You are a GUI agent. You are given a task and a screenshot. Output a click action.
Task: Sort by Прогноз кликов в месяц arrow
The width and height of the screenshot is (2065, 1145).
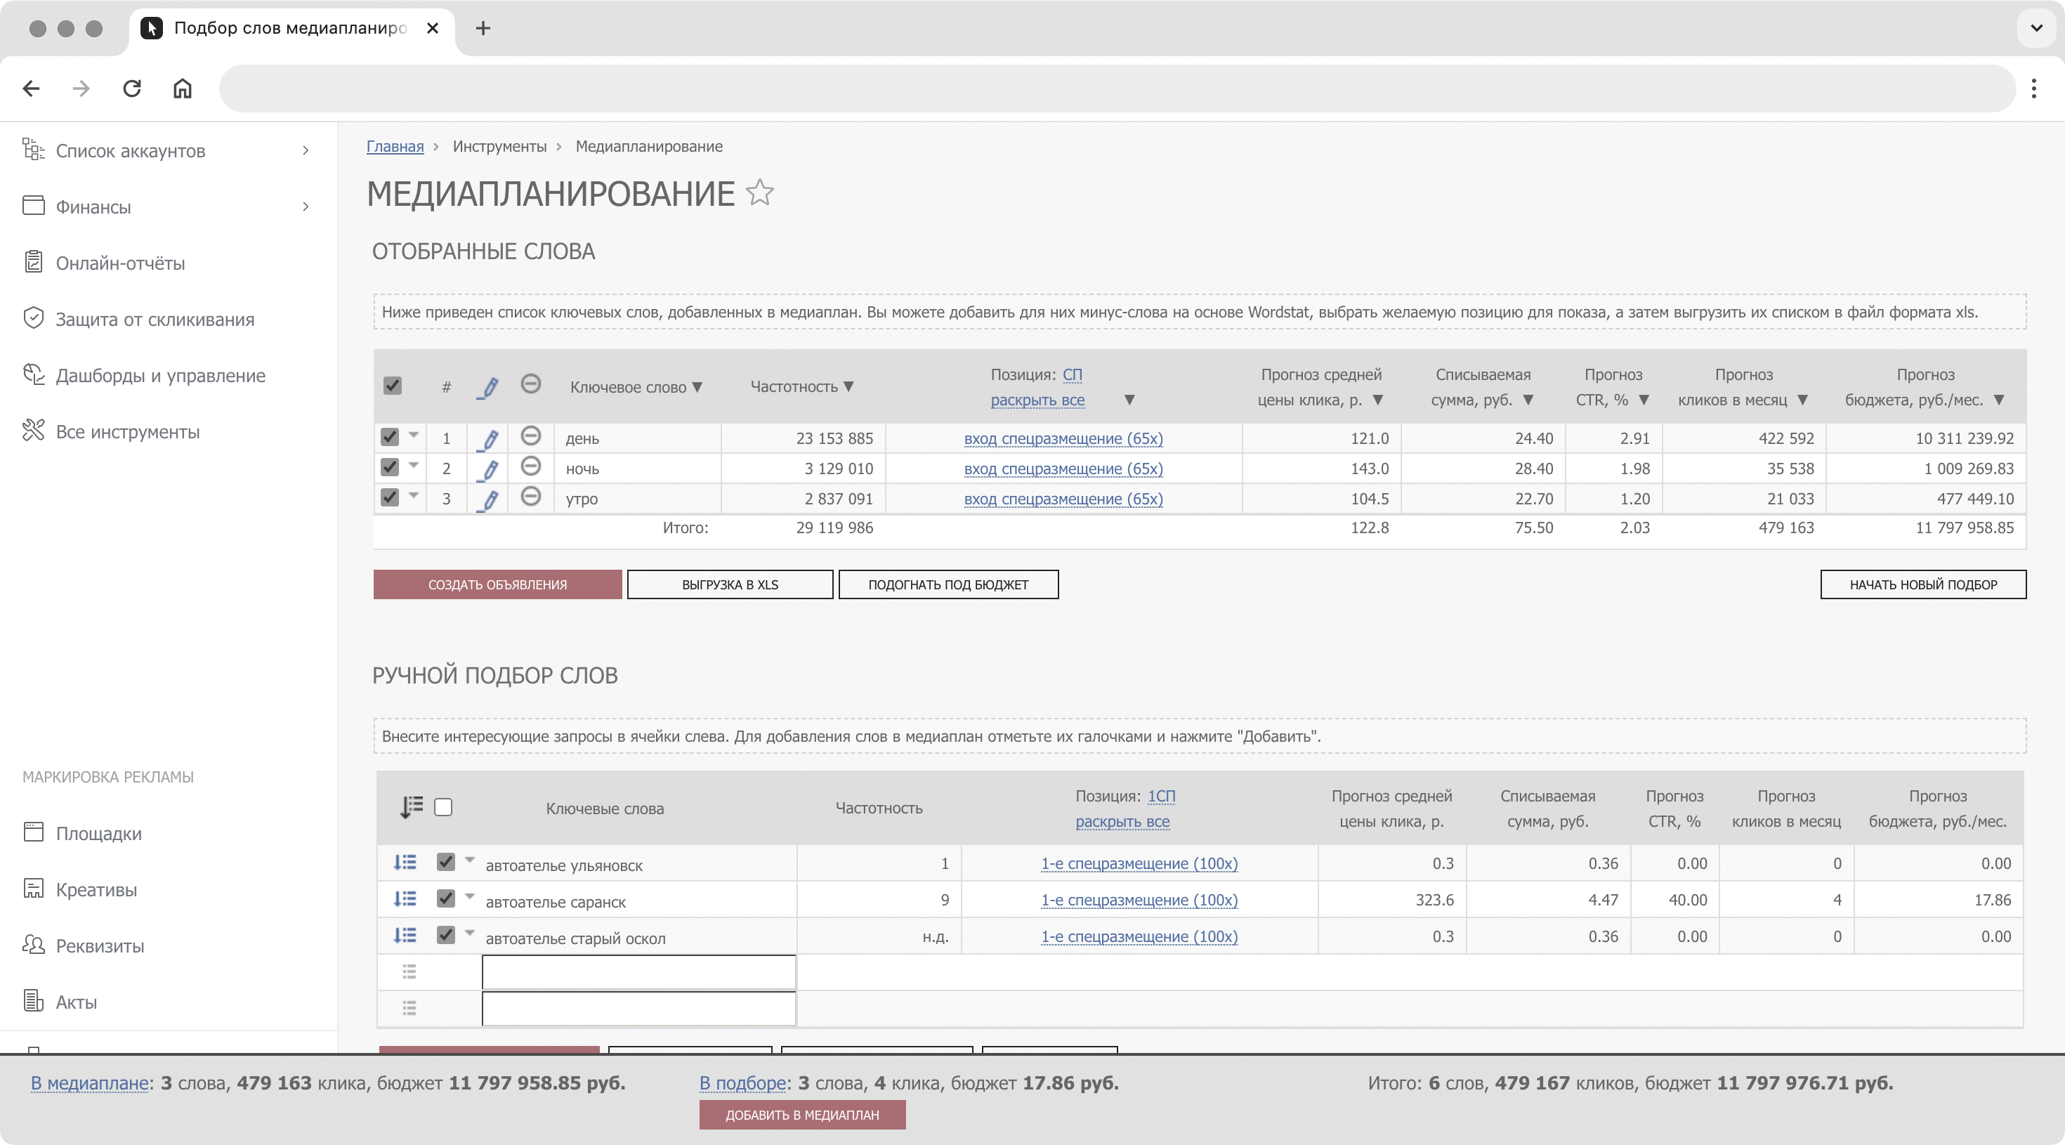click(1803, 400)
